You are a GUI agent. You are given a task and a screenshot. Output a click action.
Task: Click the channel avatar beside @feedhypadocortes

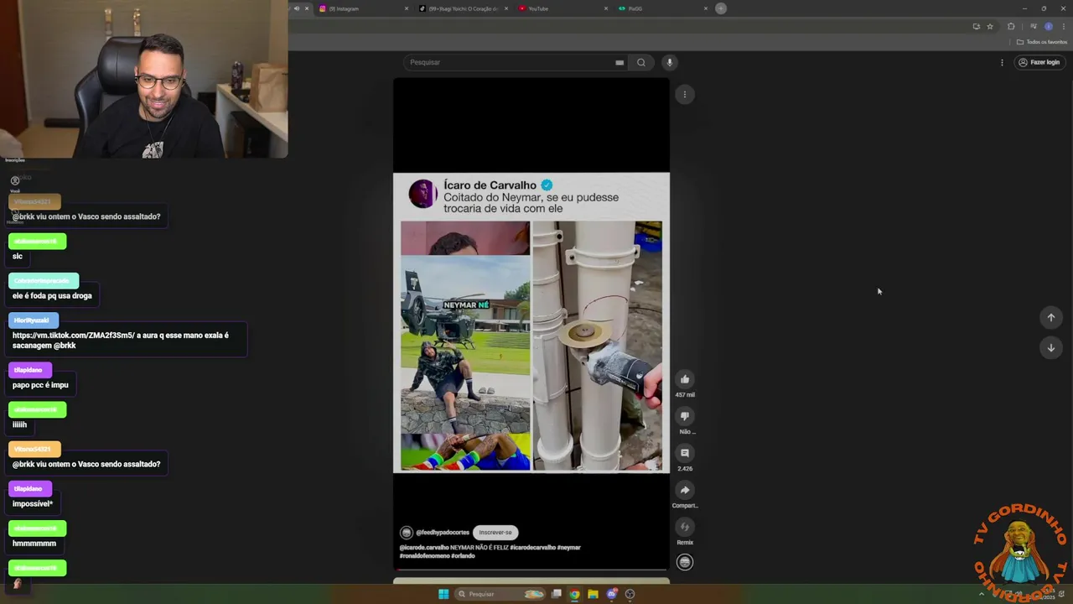[407, 532]
